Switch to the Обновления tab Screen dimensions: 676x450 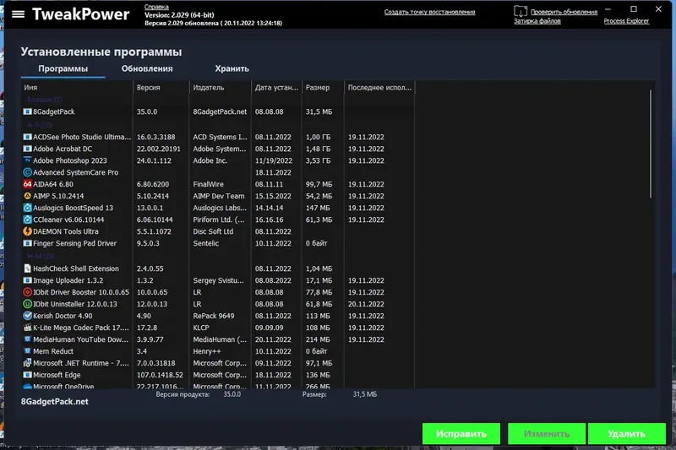147,69
